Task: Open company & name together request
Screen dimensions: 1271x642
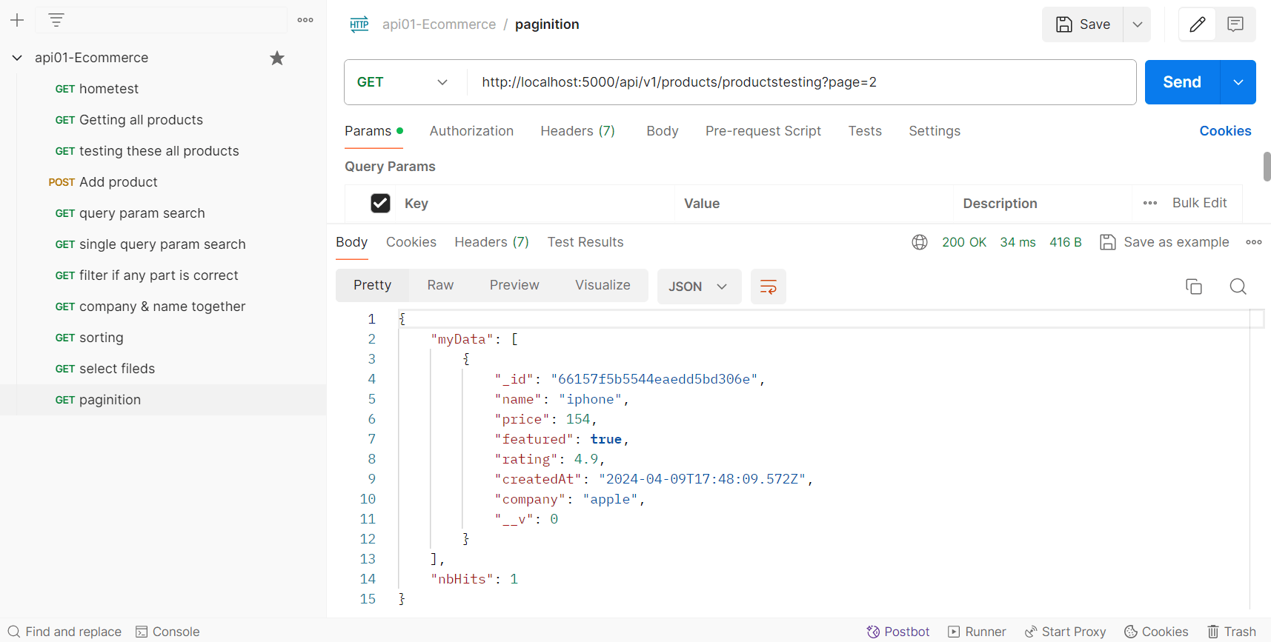Action: [163, 307]
